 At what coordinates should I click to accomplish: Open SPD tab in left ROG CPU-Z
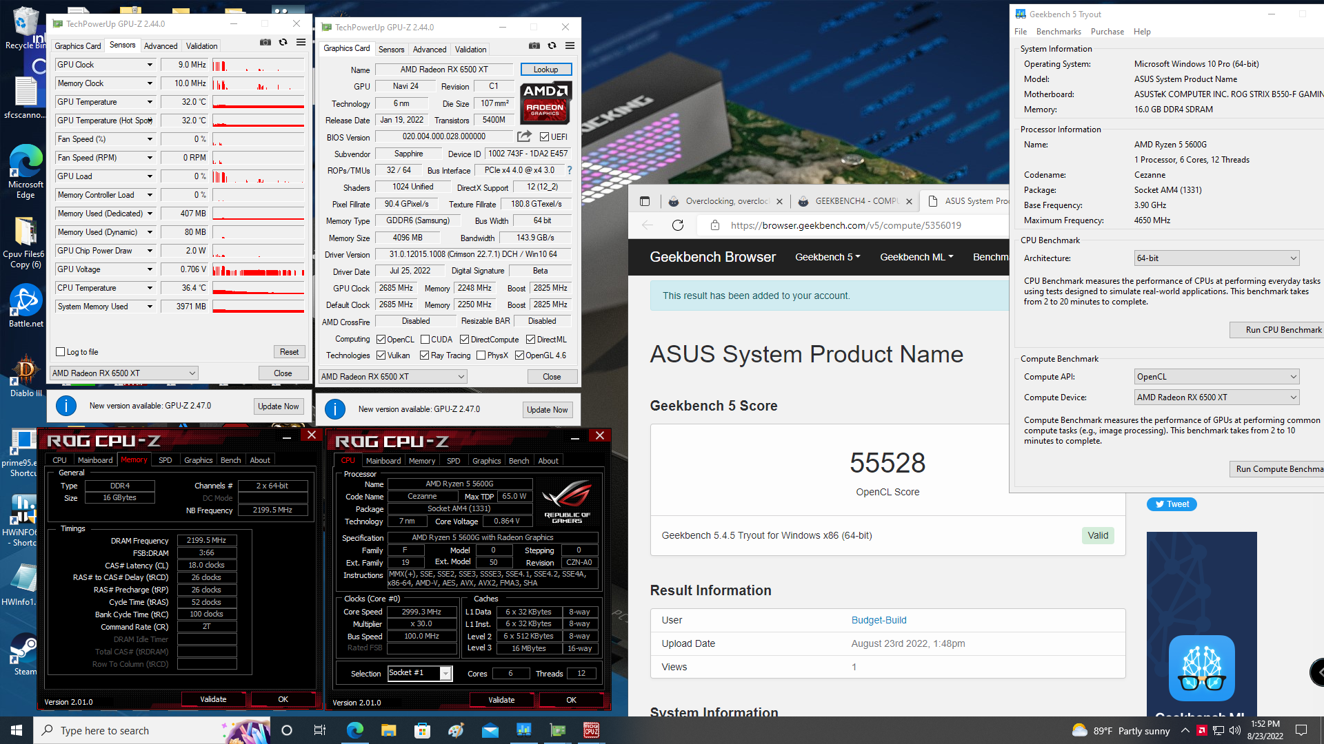tap(165, 460)
